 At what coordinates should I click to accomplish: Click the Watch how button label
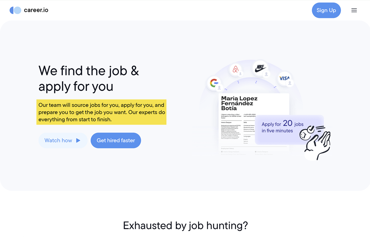pyautogui.click(x=58, y=140)
